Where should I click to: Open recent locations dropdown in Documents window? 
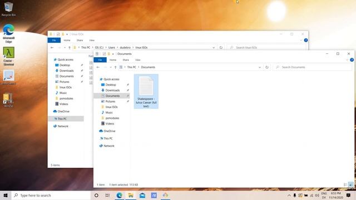[x=111, y=67]
